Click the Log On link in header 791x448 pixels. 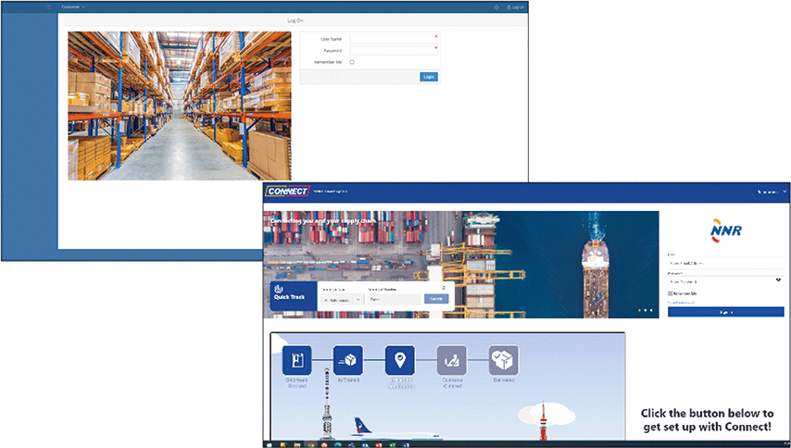pyautogui.click(x=516, y=6)
